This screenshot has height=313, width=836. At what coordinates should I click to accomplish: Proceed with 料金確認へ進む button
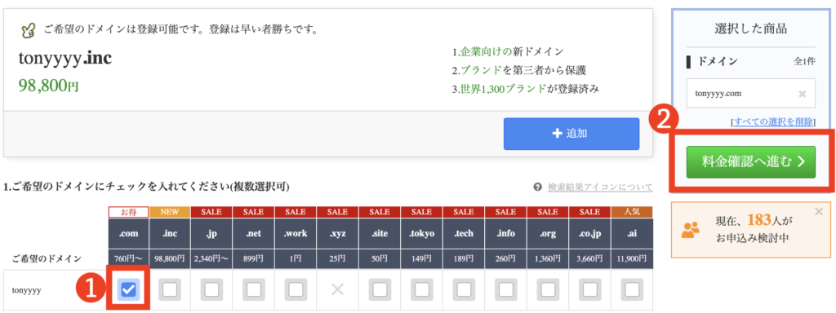click(751, 162)
